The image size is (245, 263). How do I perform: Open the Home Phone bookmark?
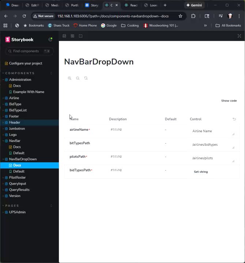(x=85, y=26)
